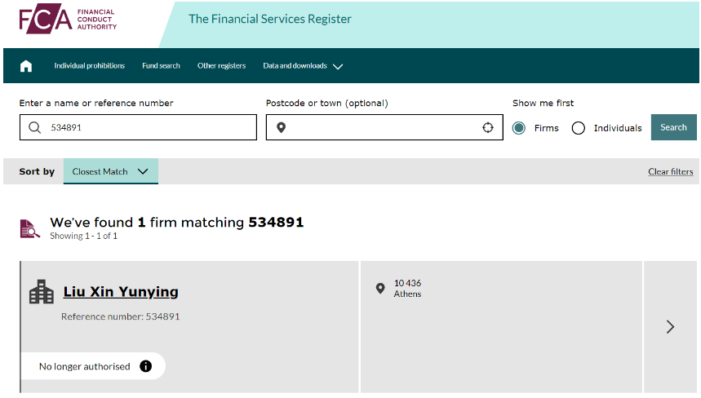Click the info icon beside No longer authorised
Viewport: 701px width, 398px height.
tap(146, 366)
